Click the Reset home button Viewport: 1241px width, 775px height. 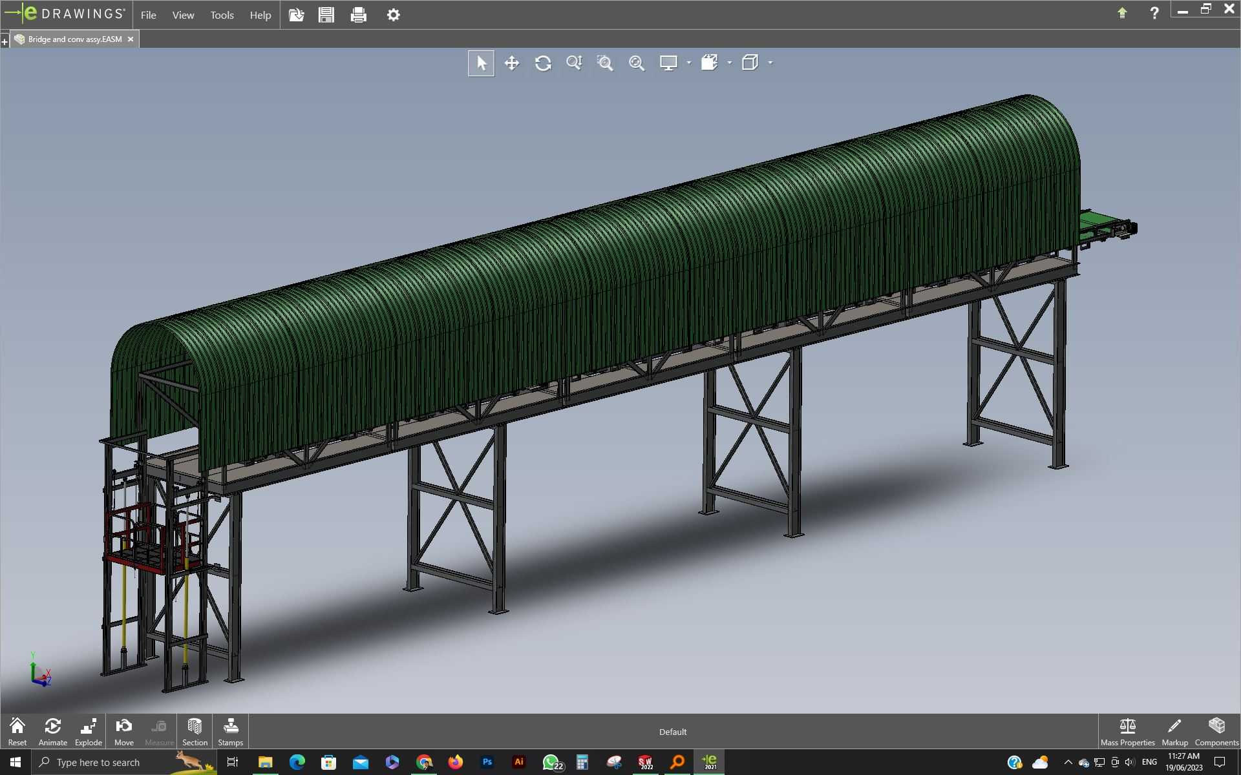click(17, 732)
